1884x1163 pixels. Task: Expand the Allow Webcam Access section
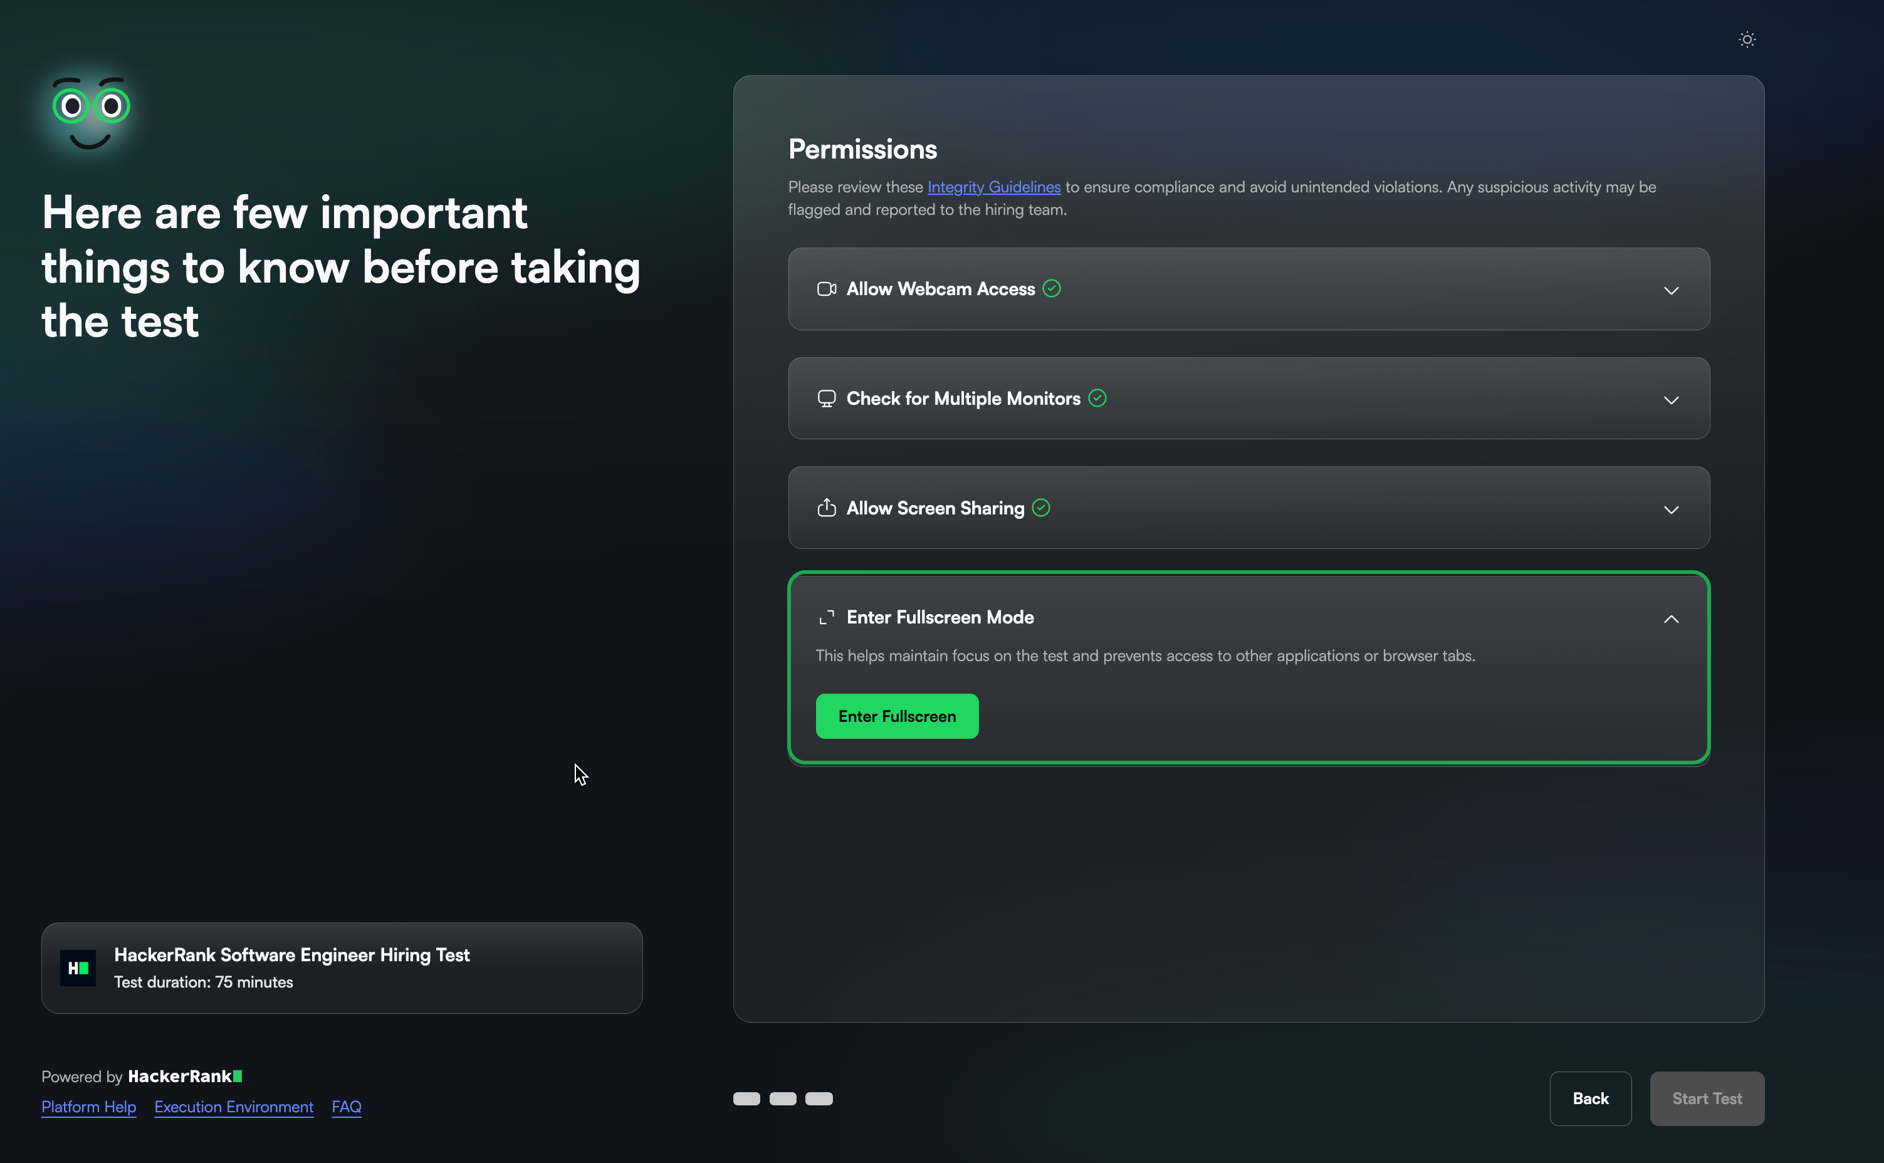(1671, 290)
